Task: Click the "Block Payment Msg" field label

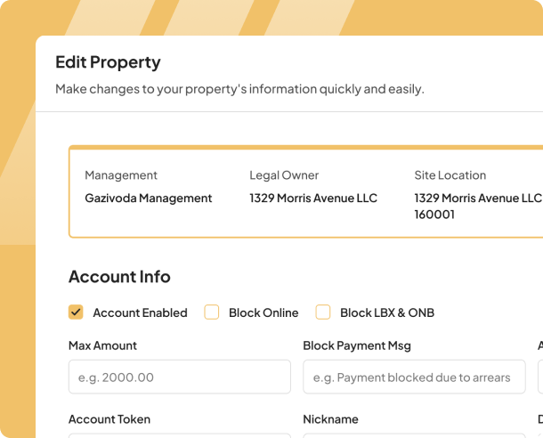Action: pyautogui.click(x=357, y=345)
